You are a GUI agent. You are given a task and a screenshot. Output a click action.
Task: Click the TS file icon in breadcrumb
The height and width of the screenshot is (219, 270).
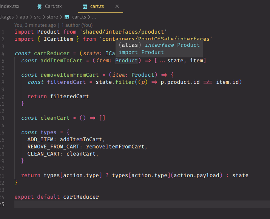click(x=67, y=17)
